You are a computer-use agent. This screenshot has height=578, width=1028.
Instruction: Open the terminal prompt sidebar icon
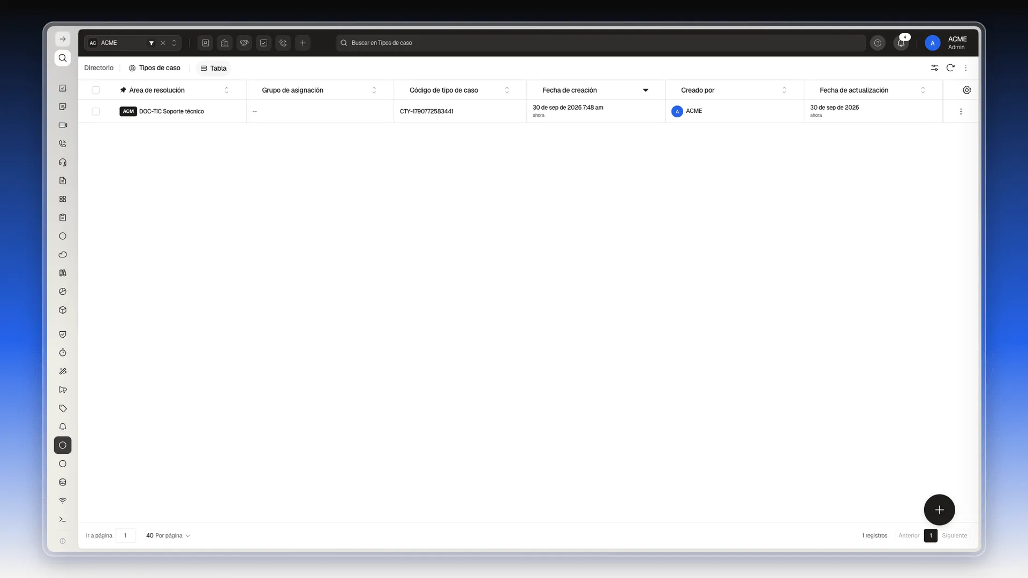63,519
